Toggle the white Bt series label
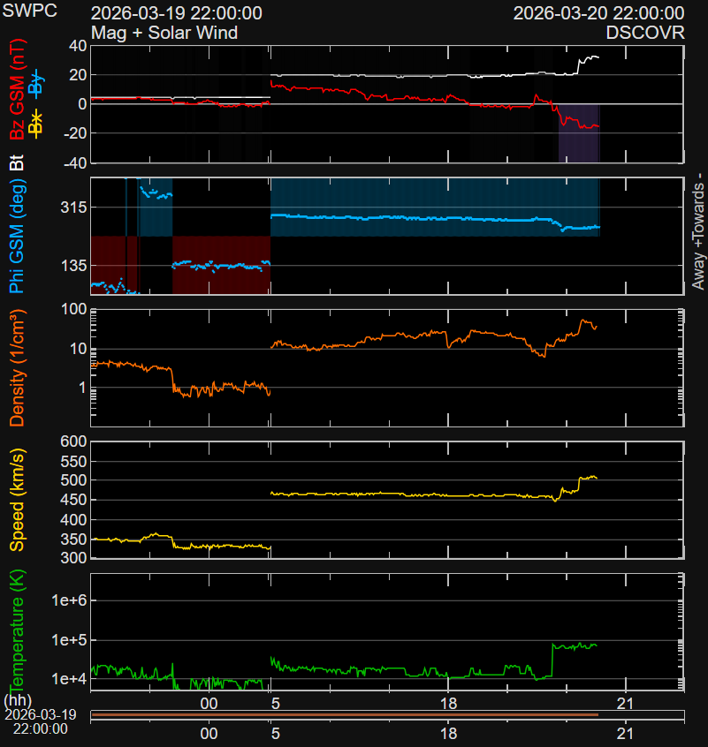708x747 pixels. pyautogui.click(x=17, y=162)
